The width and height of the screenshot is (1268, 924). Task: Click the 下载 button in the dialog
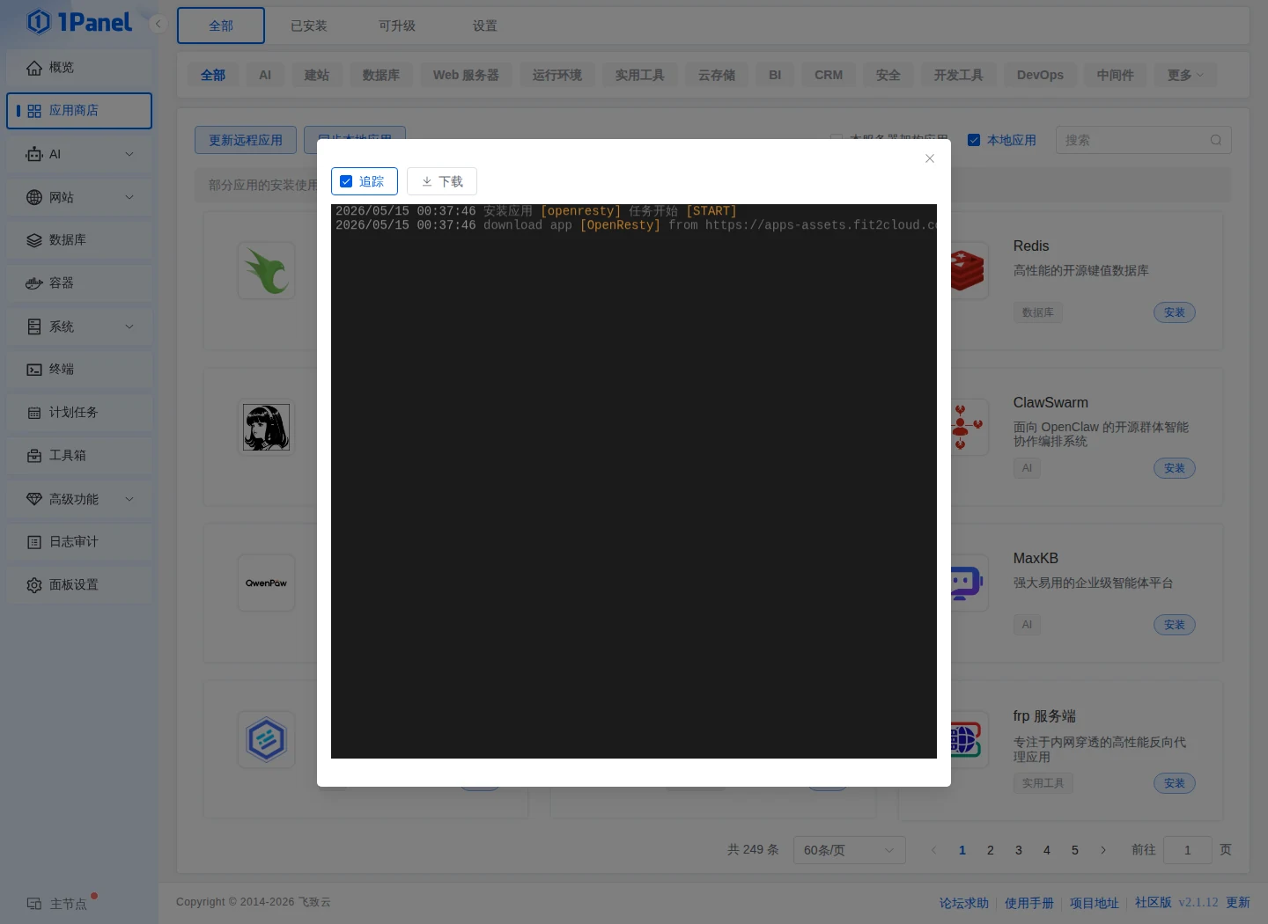click(442, 181)
